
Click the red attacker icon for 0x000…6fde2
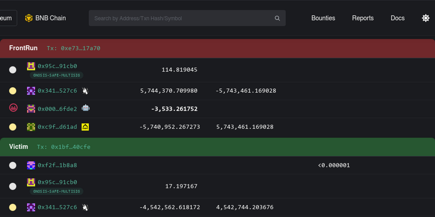(x=13, y=107)
